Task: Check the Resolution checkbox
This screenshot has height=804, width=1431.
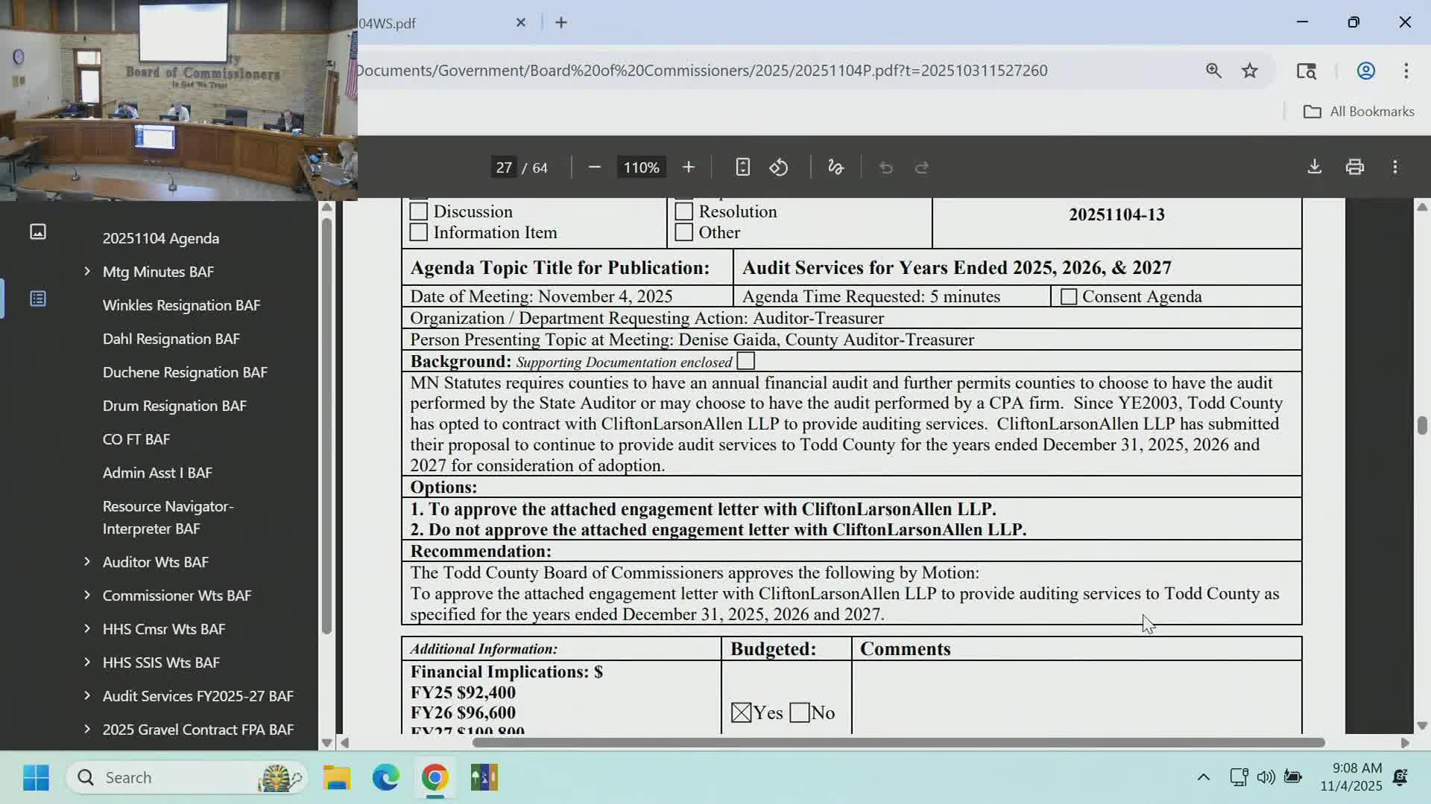Action: [x=683, y=211]
